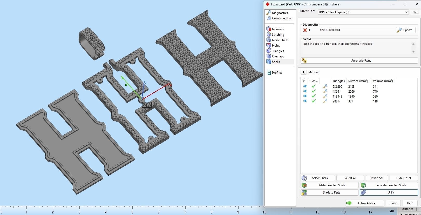The image size is (421, 215).
Task: Toggle visibility of the 236290-triangle shell
Action: click(305, 86)
